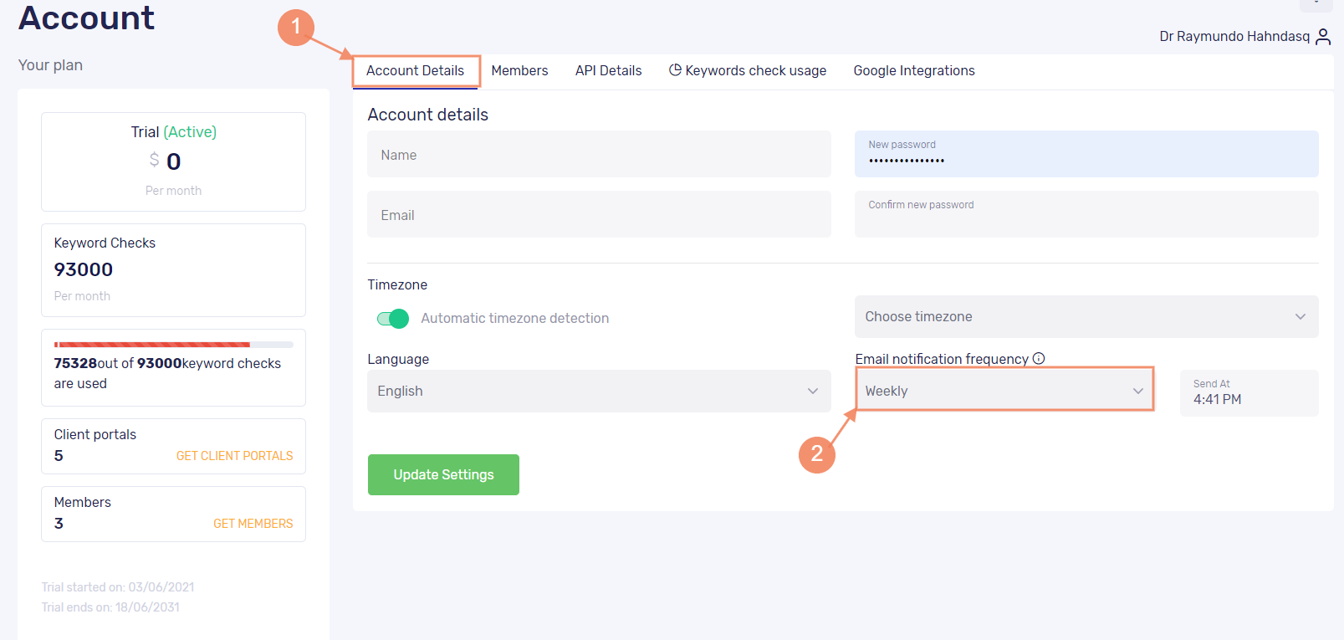Image resolution: width=1344 pixels, height=640 pixels.
Task: Expand the Language dropdown
Action: point(599,391)
